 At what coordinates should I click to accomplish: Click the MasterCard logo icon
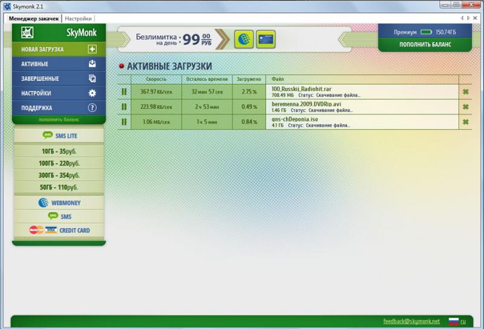coord(36,230)
